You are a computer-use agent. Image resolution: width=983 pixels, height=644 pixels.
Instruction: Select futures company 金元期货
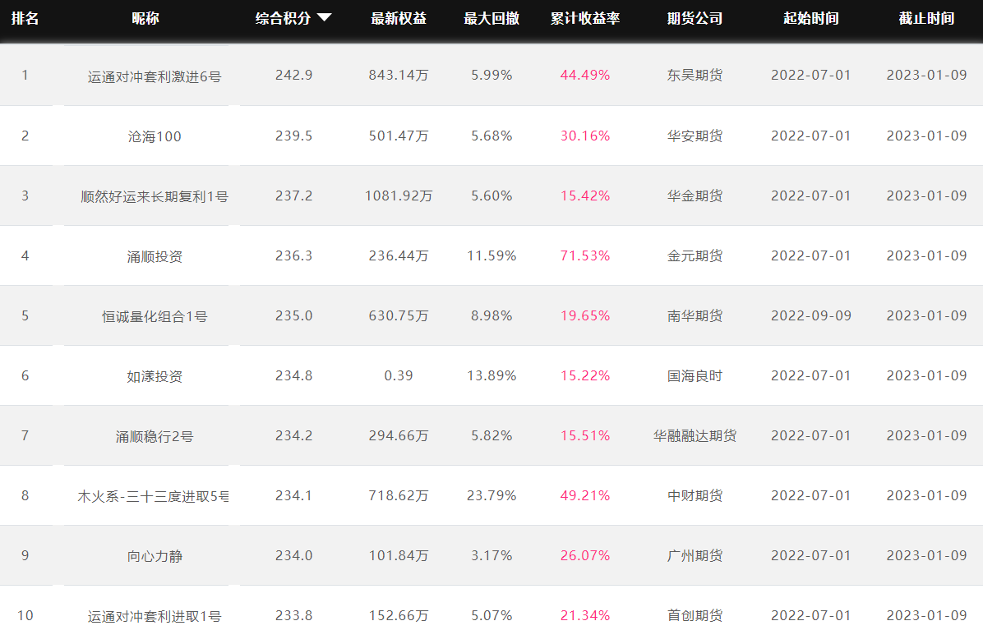pyautogui.click(x=695, y=255)
